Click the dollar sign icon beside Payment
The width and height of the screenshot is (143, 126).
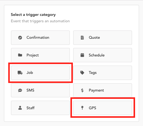[x=82, y=90]
